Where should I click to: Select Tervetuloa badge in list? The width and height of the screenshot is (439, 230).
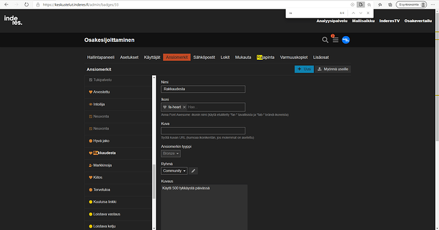tap(118, 190)
